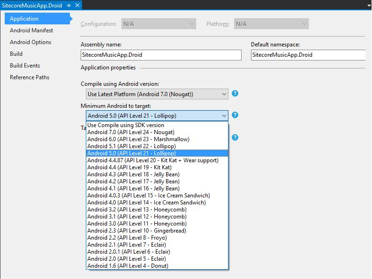The image size is (372, 279).
Task: Focus the Default namespace text field
Action: (x=308, y=55)
